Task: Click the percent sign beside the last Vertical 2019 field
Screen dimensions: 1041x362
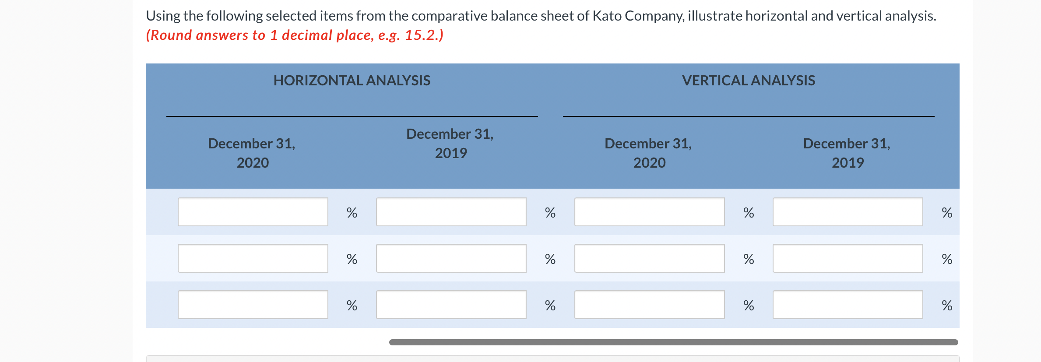Action: click(x=947, y=306)
